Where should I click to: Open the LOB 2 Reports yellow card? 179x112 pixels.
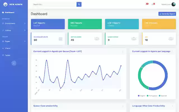[x=159, y=24]
